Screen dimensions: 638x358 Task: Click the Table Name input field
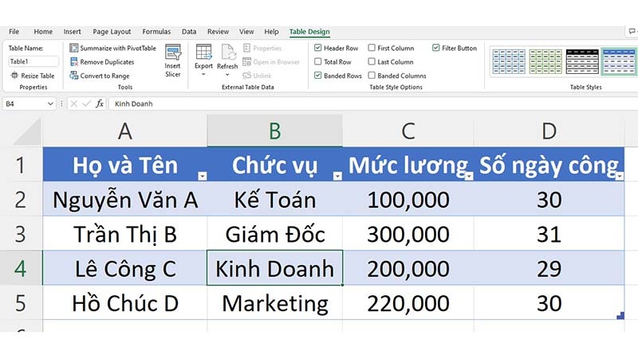tap(33, 61)
